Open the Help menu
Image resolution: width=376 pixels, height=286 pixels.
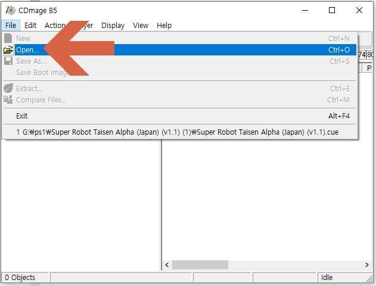164,26
